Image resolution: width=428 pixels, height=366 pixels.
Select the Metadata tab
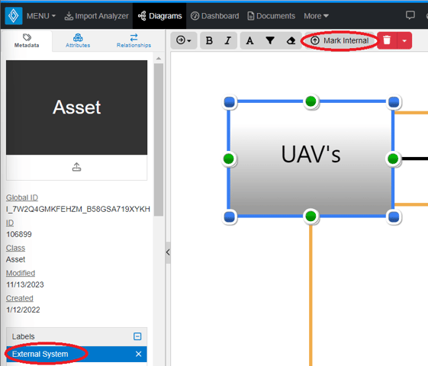click(x=27, y=40)
